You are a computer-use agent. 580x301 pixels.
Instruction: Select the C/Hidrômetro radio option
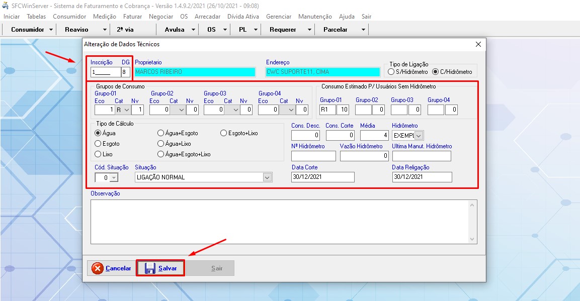pos(436,72)
